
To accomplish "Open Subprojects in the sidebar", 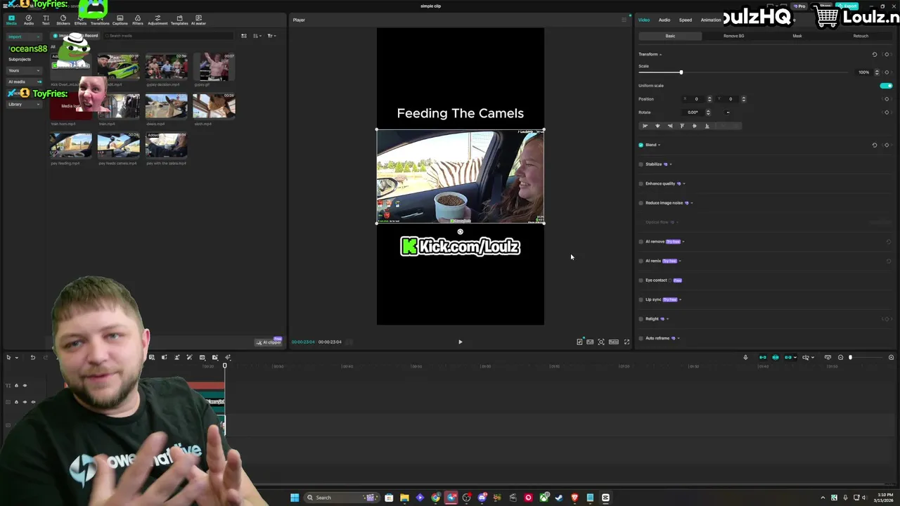I will (20, 59).
